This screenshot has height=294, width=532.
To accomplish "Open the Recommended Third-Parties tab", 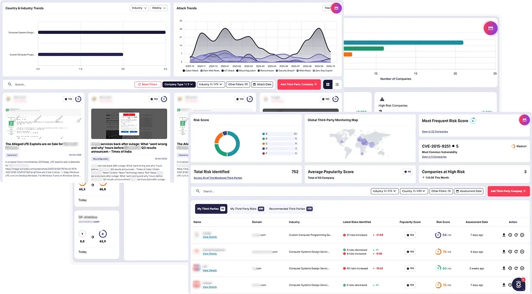I will click(x=291, y=209).
